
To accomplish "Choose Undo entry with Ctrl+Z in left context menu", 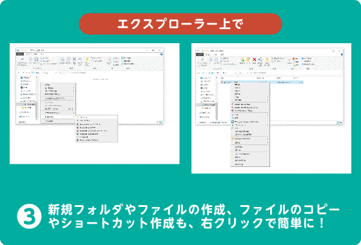I will 58,108.
